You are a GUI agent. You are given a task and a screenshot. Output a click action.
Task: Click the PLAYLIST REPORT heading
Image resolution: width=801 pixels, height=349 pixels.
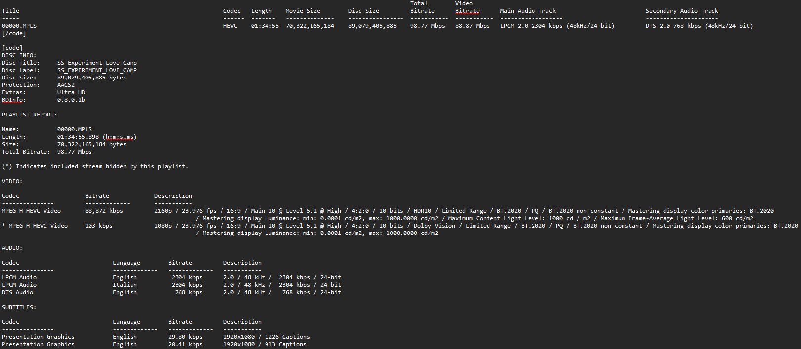pyautogui.click(x=29, y=115)
